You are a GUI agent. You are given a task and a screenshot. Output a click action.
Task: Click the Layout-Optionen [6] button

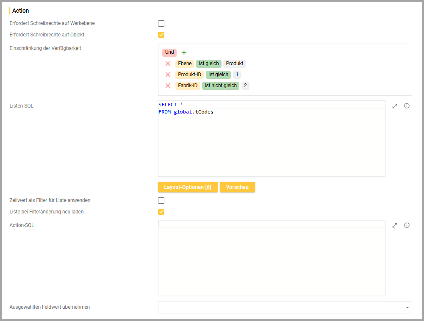188,187
